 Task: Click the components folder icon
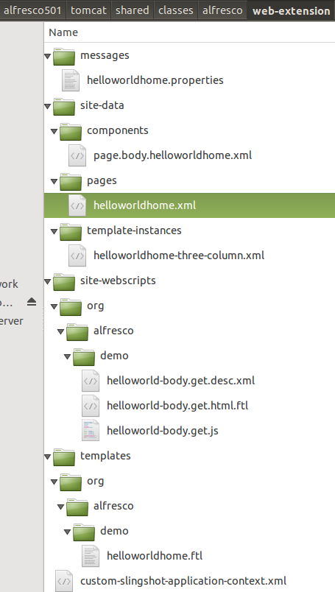(71, 131)
